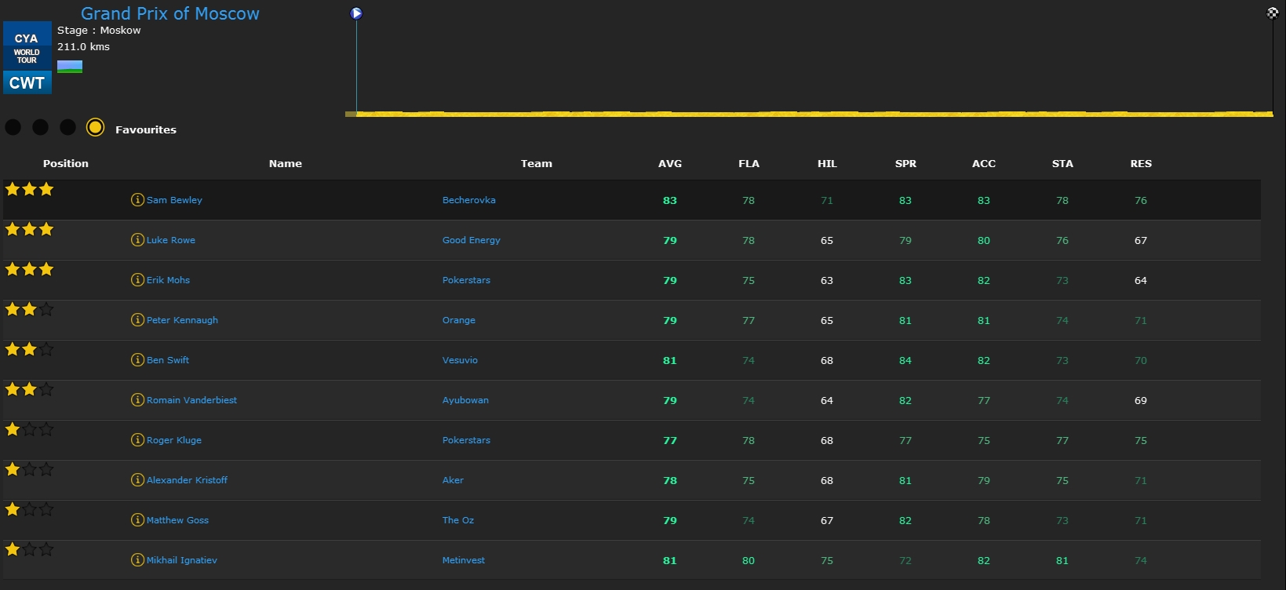Image resolution: width=1286 pixels, height=590 pixels.
Task: Select the second black circle view tab
Action: click(41, 127)
